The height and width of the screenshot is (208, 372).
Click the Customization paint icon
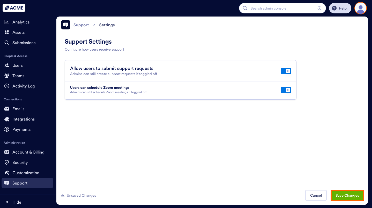click(x=7, y=173)
